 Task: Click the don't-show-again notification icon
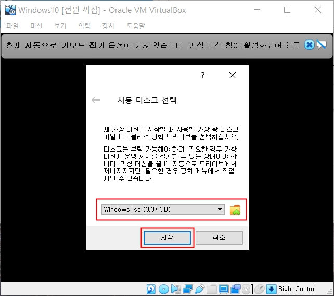click(321, 45)
